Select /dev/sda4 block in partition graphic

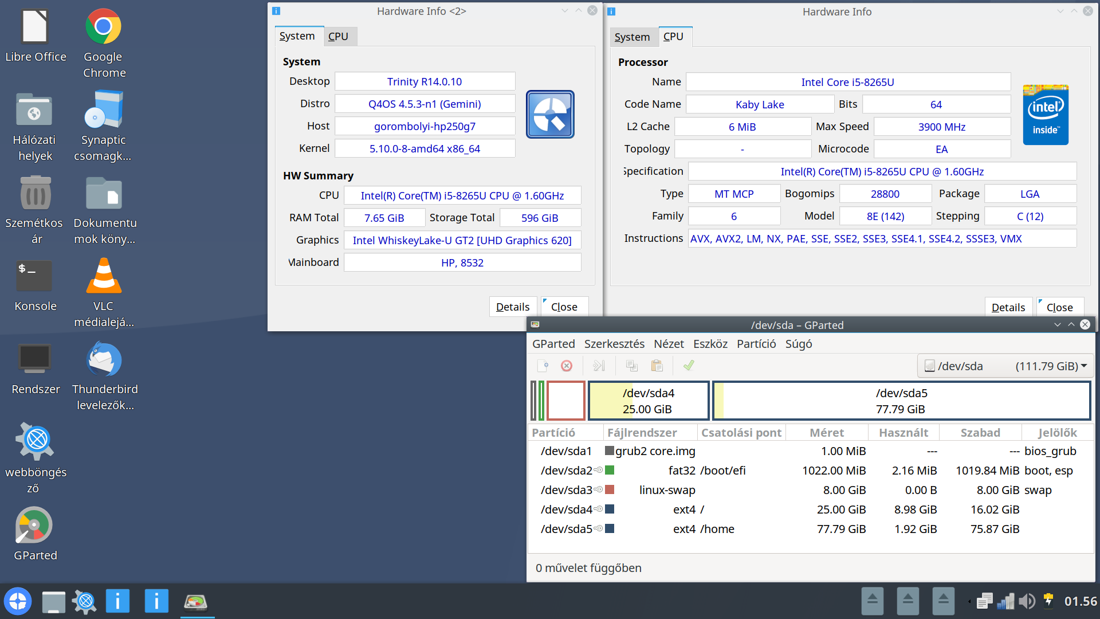[x=649, y=401]
